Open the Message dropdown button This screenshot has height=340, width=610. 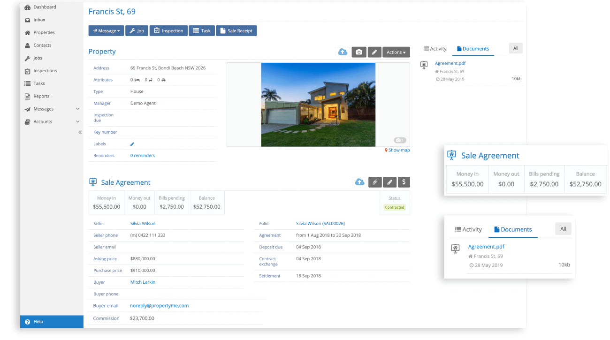tap(106, 31)
